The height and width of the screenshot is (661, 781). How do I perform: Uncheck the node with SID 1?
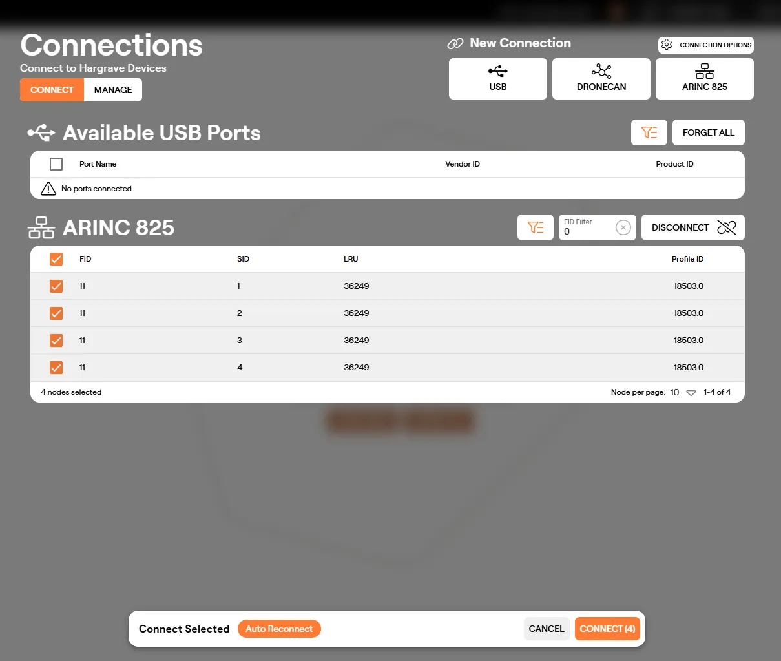click(56, 286)
